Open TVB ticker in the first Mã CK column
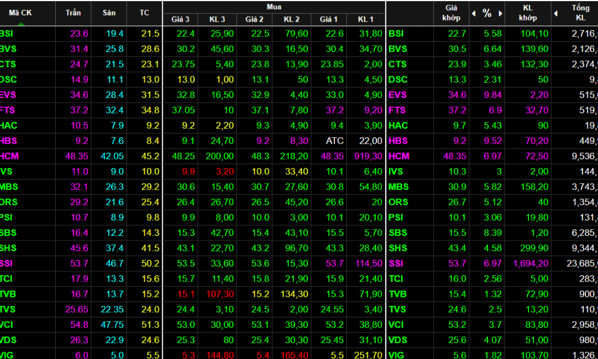The height and width of the screenshot is (359, 598). click(8, 294)
